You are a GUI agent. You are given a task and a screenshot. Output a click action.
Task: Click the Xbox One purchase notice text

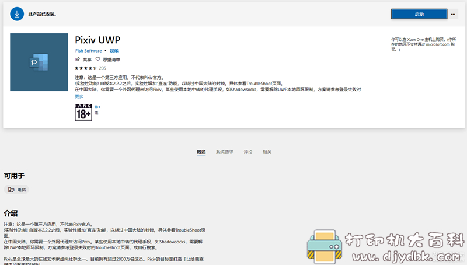424,44
